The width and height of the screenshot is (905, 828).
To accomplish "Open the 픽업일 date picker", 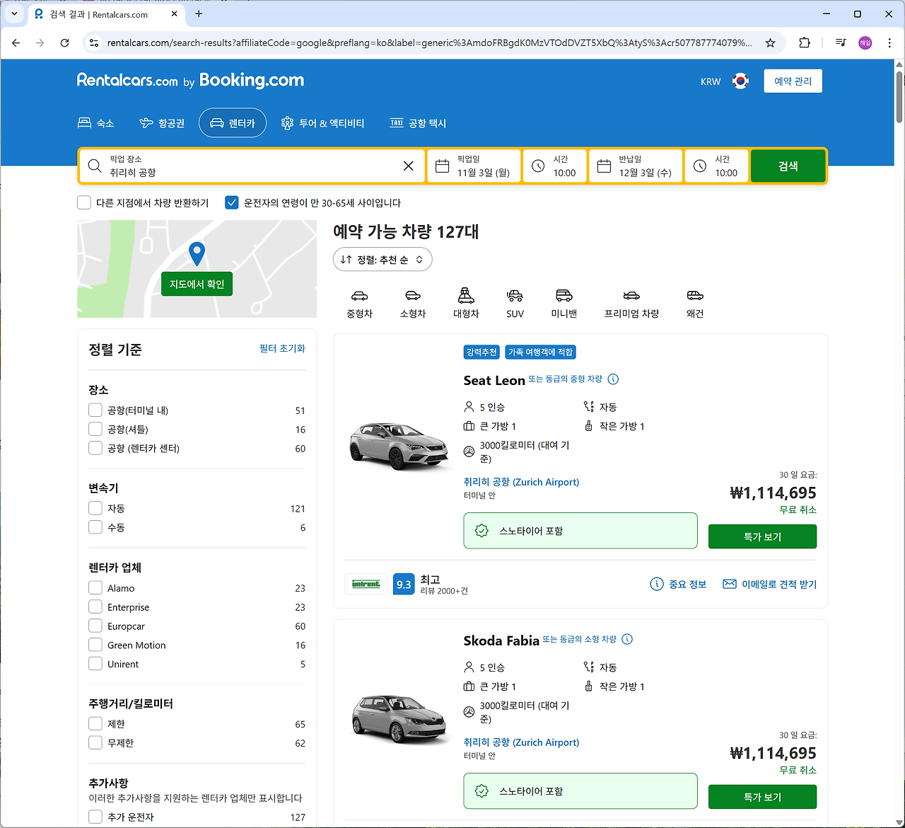I will [474, 166].
